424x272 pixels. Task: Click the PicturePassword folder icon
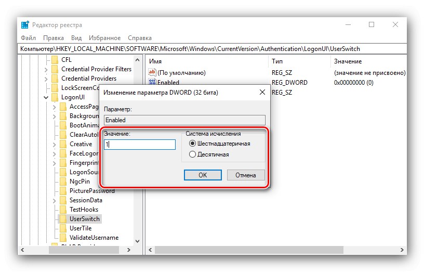pyautogui.click(x=63, y=191)
